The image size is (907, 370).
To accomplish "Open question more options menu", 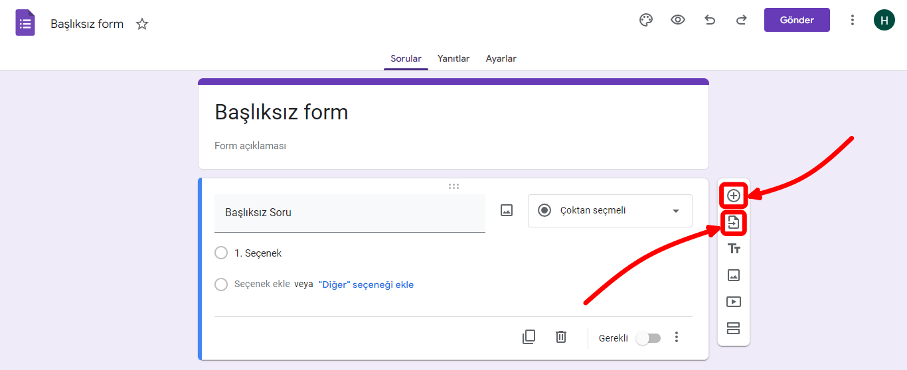I will (x=677, y=338).
